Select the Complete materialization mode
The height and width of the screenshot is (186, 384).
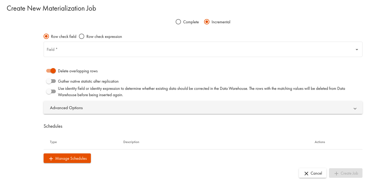tap(178, 22)
